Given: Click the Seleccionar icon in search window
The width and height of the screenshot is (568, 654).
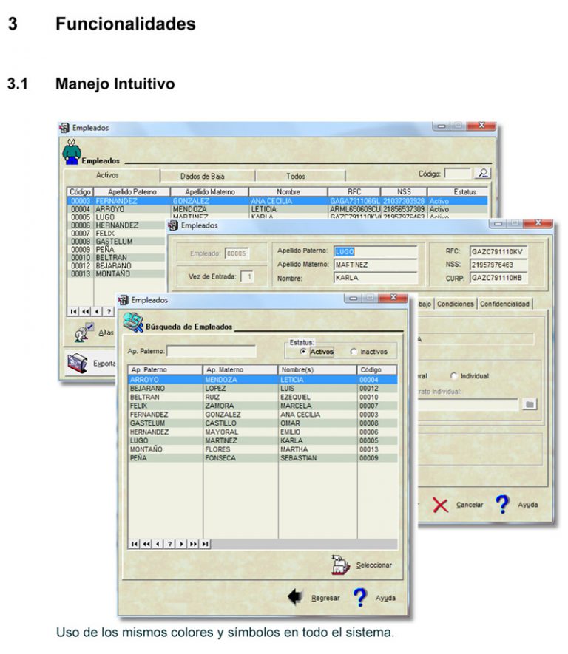Looking at the screenshot, I should click(x=339, y=565).
